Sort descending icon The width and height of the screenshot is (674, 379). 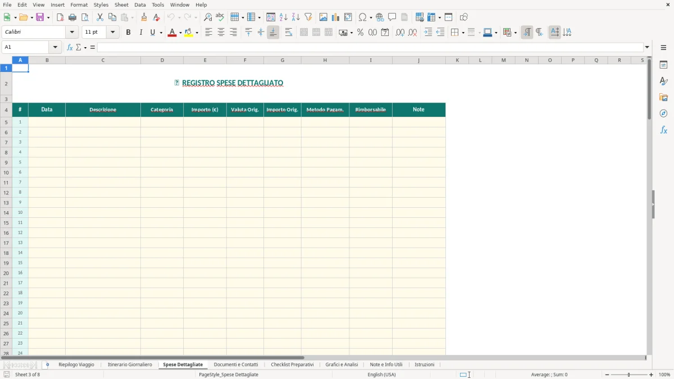click(296, 17)
